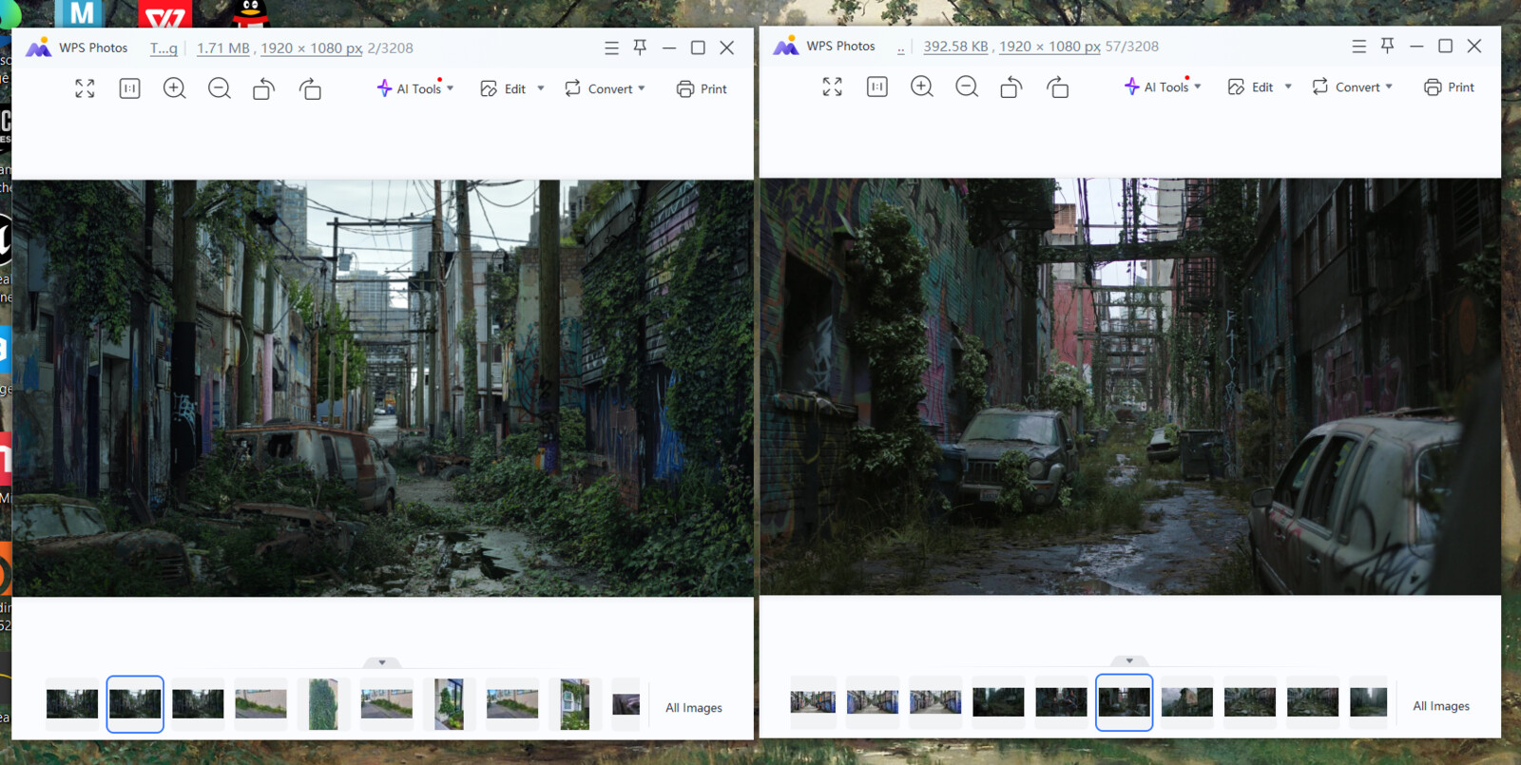
Task: Open the QQ penguin desktop icon
Action: [x=250, y=12]
